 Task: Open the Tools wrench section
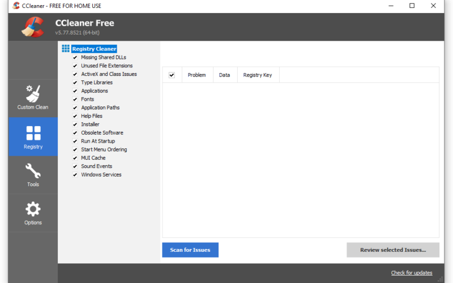click(33, 175)
